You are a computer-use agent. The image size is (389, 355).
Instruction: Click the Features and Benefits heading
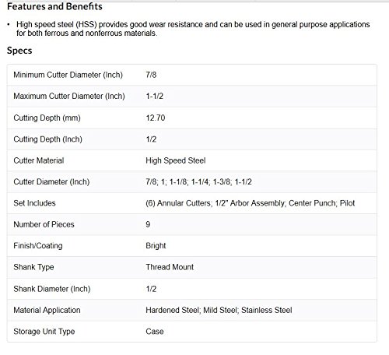(54, 6)
